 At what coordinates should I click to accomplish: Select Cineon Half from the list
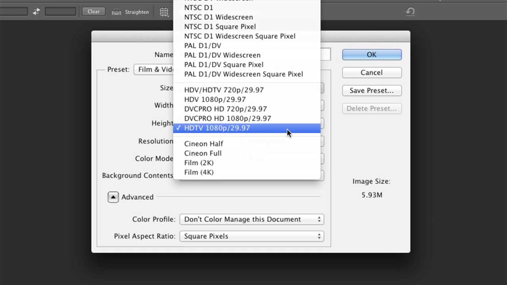pyautogui.click(x=204, y=144)
